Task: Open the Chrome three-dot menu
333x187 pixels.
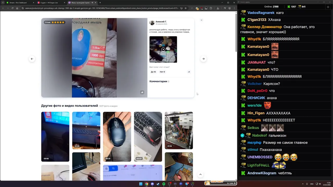Action: point(234,8)
